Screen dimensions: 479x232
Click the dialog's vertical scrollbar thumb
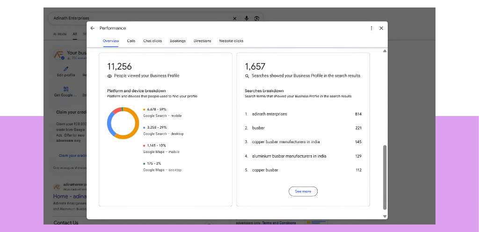tap(385, 177)
